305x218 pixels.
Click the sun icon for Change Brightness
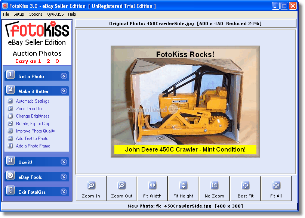pos(10,116)
